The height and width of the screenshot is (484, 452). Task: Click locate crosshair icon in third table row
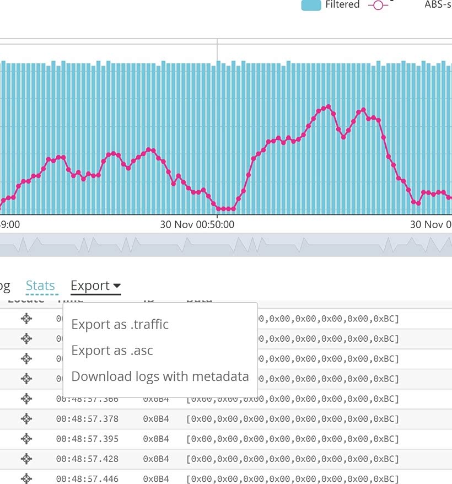(x=26, y=358)
